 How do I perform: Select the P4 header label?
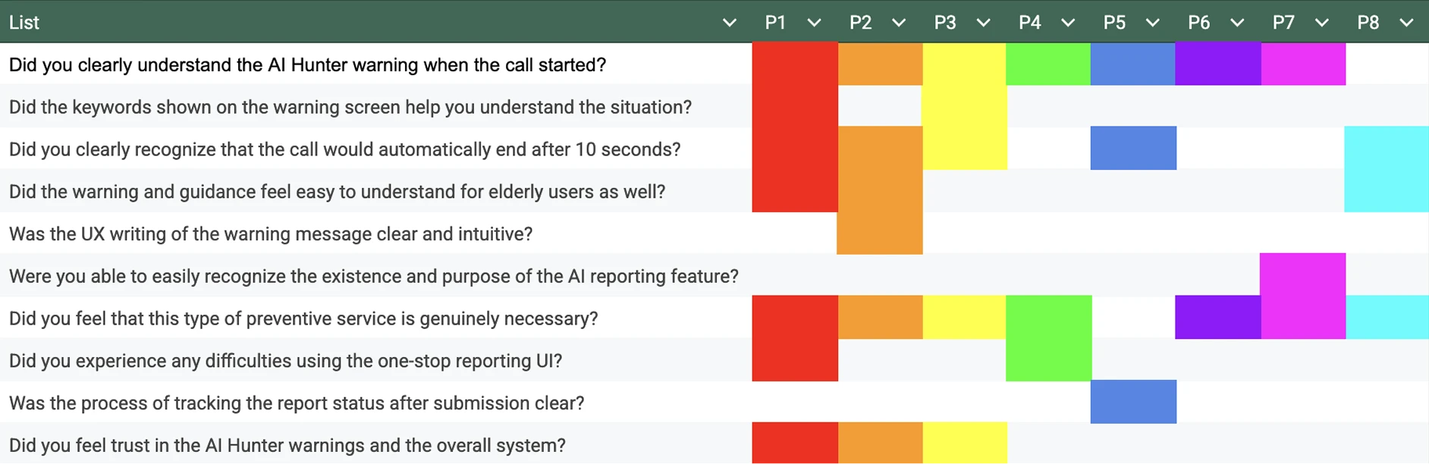coord(1029,23)
